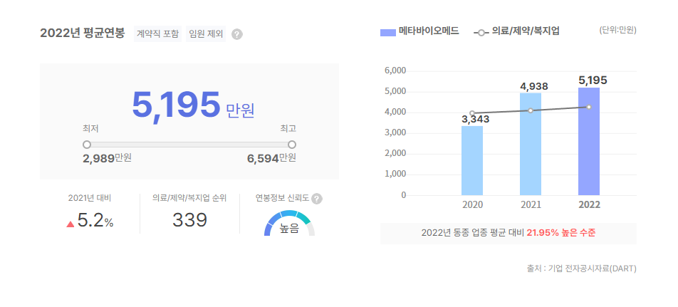This screenshot has height=307, width=678.
Task: Click the 2021 x-axis label
Action: (x=531, y=205)
